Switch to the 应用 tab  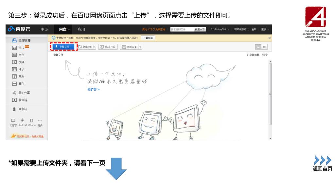[x=81, y=30]
